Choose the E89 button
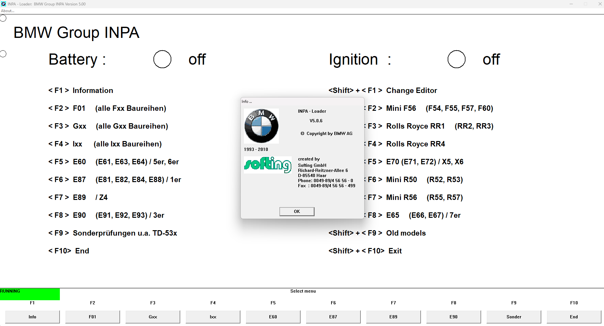This screenshot has width=604, height=326. tap(393, 317)
